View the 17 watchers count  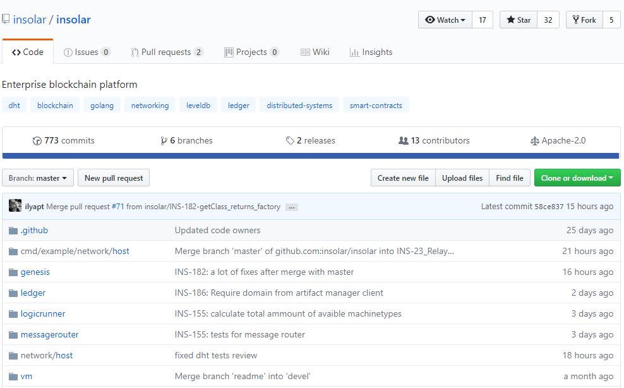[483, 20]
